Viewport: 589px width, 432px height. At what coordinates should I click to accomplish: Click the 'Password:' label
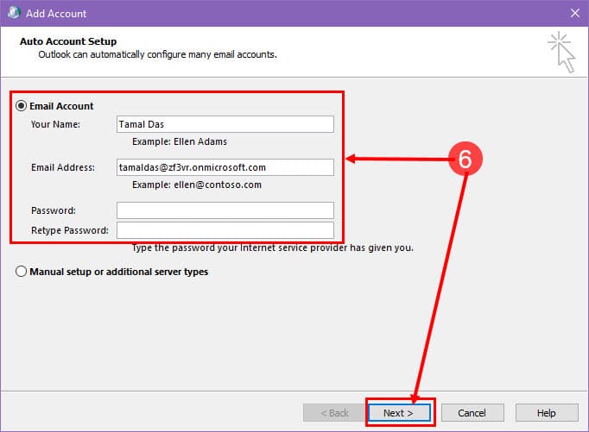54,210
